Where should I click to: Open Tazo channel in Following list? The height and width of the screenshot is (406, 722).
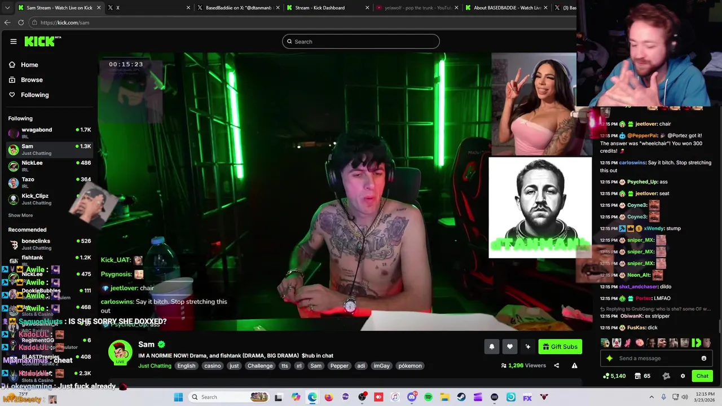click(50, 182)
